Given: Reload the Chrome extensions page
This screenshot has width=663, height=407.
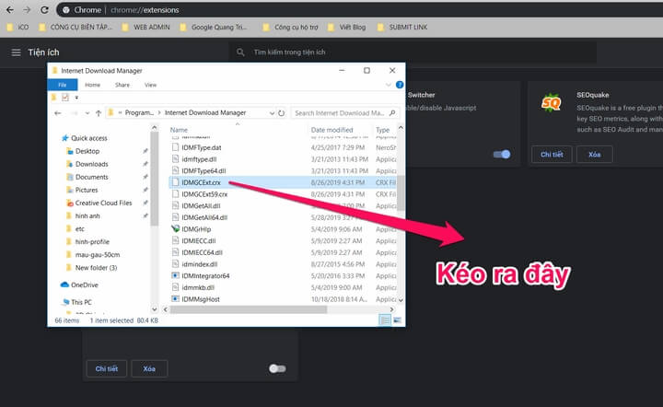Looking at the screenshot, I should pyautogui.click(x=44, y=10).
